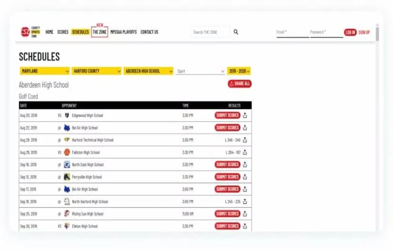Click the Password input field
393x250 pixels.
point(327,32)
